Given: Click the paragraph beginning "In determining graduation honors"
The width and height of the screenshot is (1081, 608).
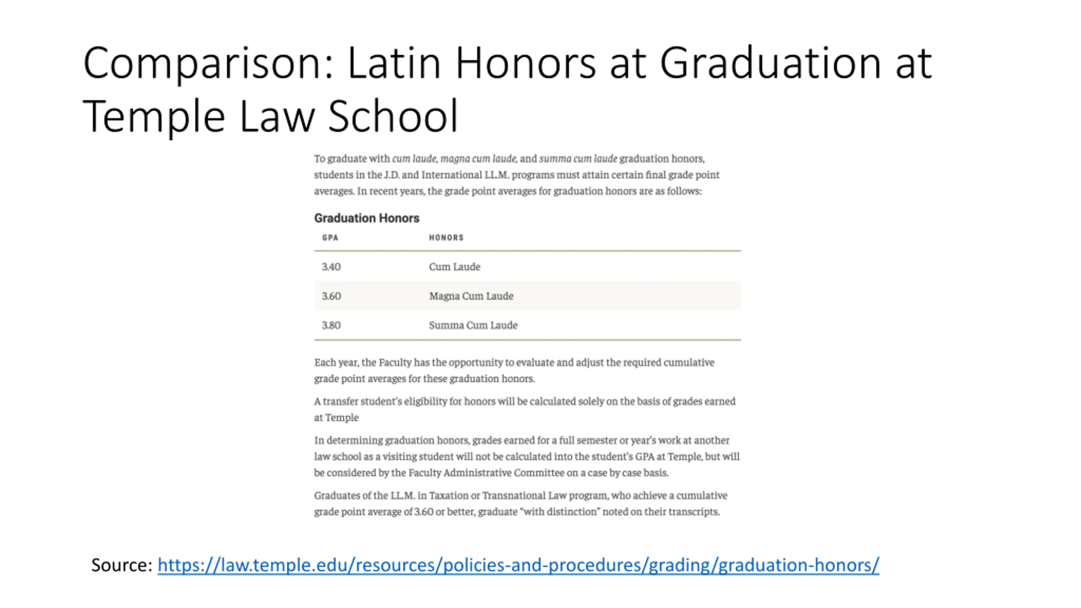Looking at the screenshot, I should click(527, 456).
